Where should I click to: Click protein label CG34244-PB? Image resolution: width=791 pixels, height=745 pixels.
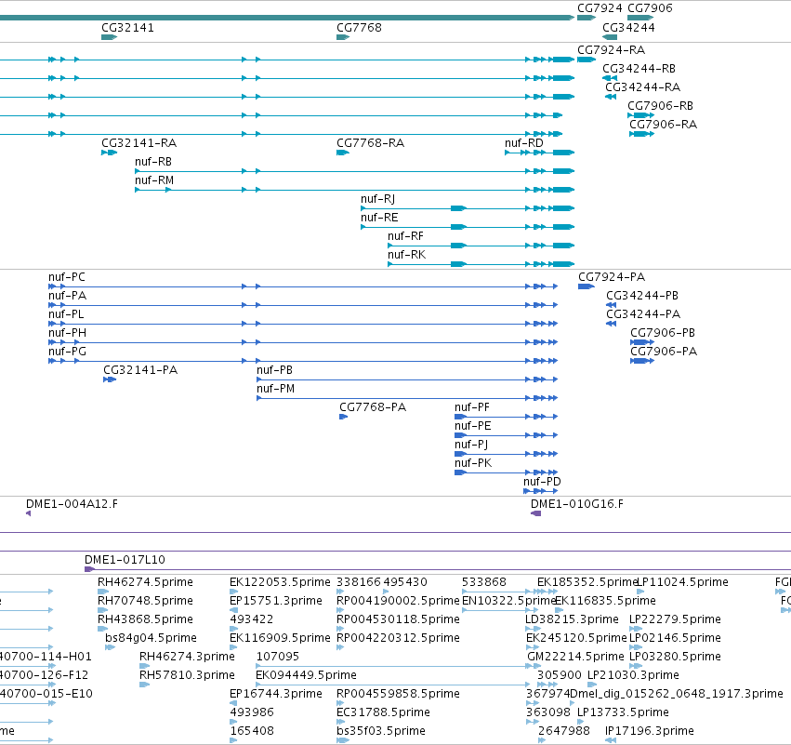click(x=642, y=297)
